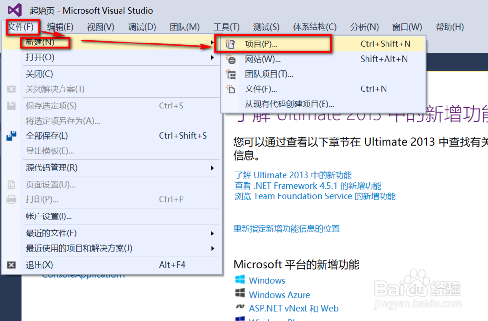This screenshot has width=488, height=321.
Task: Click the Exit icon next to 退出(X)
Action: 11,265
